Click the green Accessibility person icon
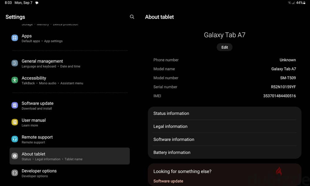This screenshot has width=310, height=186. (15, 80)
